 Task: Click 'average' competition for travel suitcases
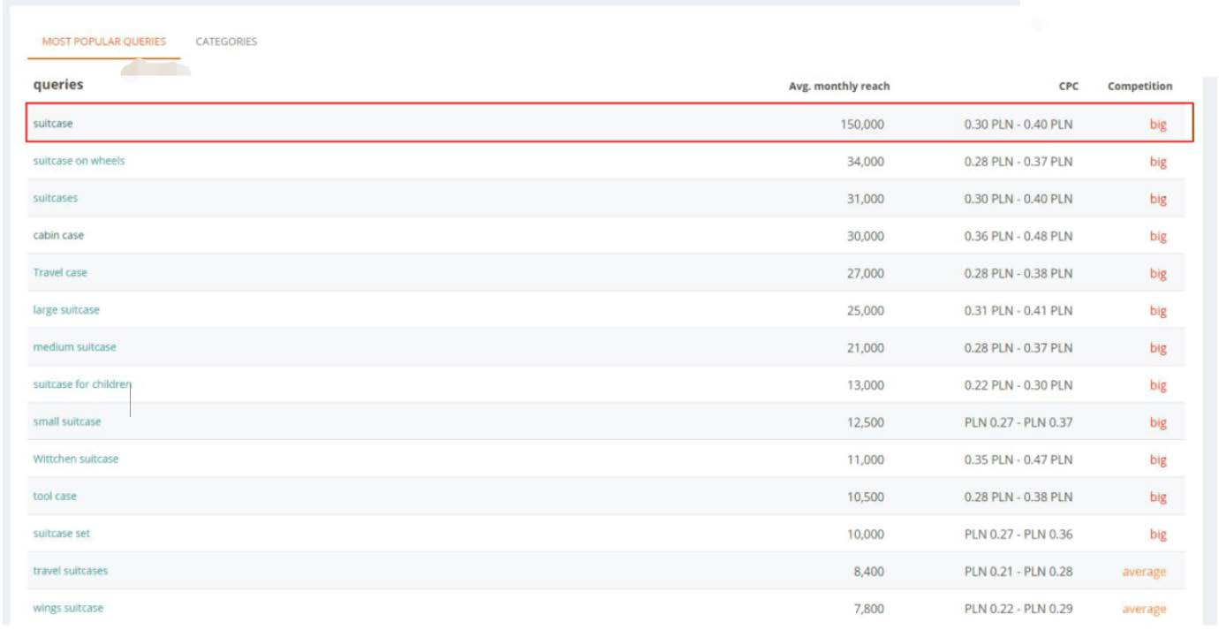[x=1144, y=572]
